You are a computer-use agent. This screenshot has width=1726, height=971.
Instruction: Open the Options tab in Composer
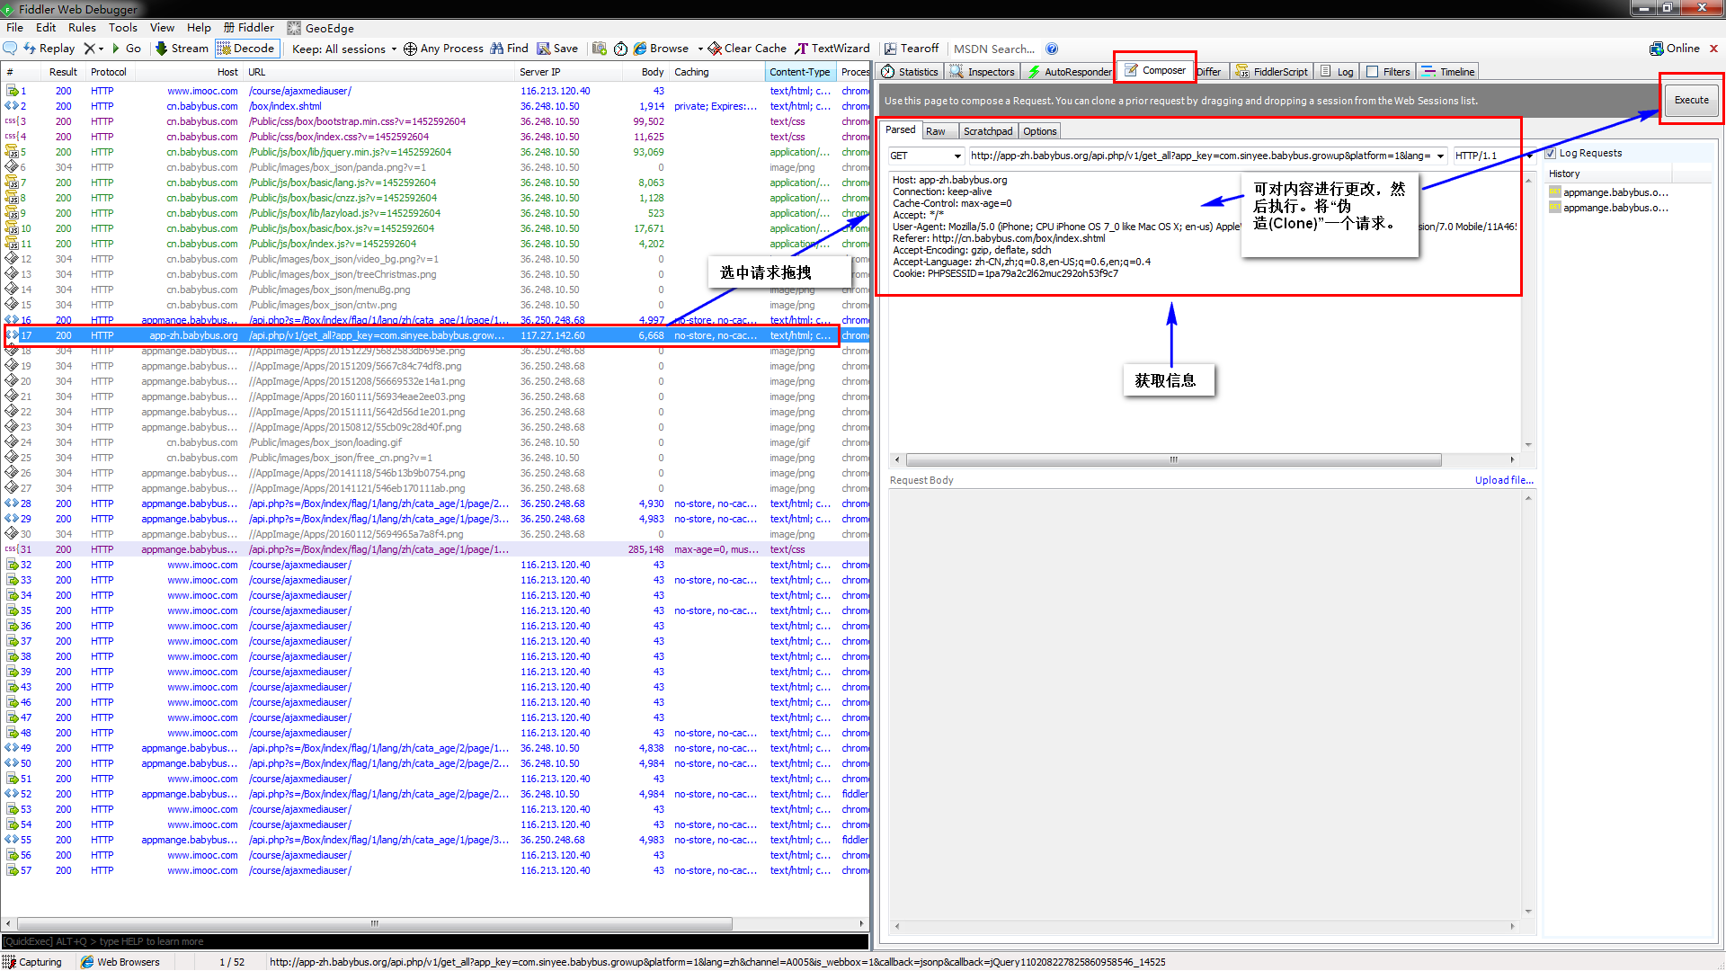[x=1043, y=130]
